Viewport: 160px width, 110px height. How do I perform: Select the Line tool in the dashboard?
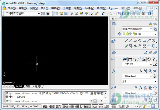click(x=126, y=41)
